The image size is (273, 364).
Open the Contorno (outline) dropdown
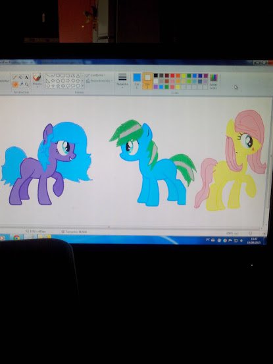click(x=95, y=75)
